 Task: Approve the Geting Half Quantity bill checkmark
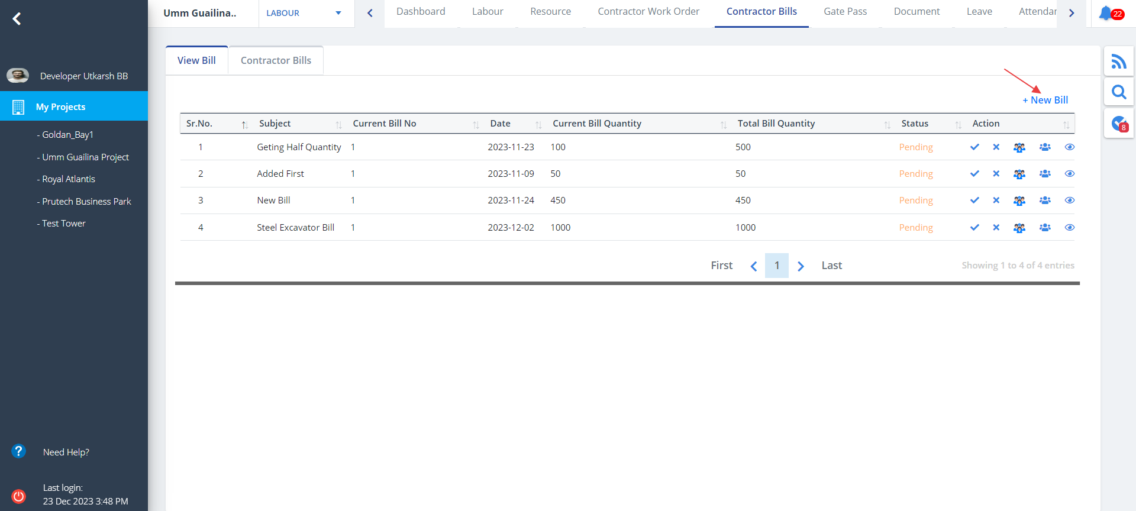(974, 147)
